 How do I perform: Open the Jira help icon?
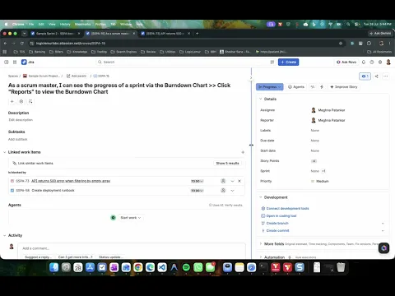click(x=372, y=62)
